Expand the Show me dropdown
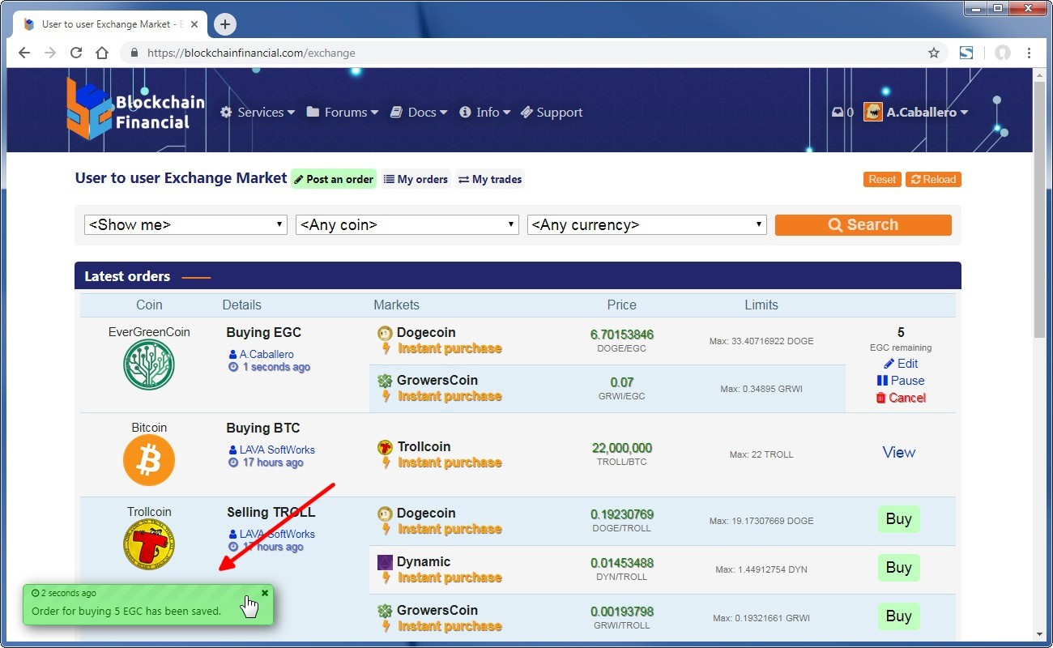The height and width of the screenshot is (648, 1053). [185, 225]
